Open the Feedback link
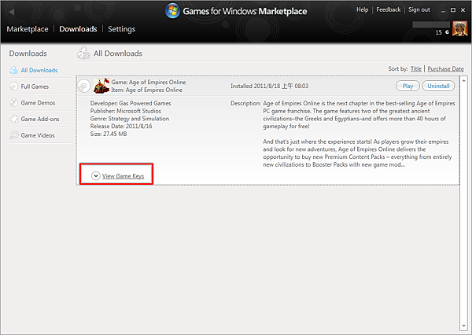472x335 pixels. tap(389, 9)
